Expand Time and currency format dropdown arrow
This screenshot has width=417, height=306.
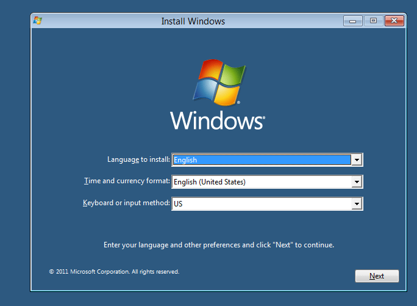point(357,182)
